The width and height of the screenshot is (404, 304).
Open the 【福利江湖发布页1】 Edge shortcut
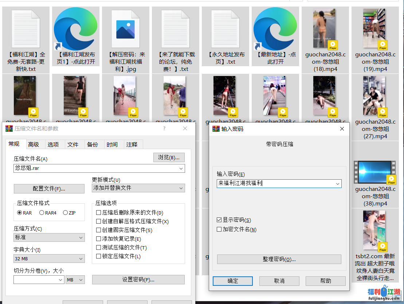pos(75,28)
